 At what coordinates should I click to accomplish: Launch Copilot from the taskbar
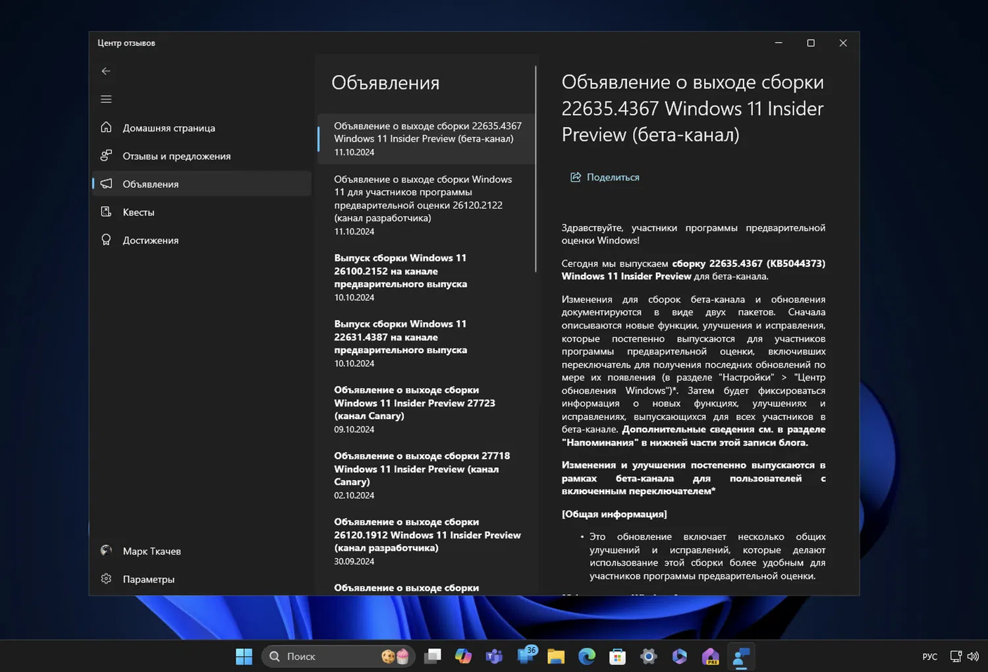[x=463, y=656]
